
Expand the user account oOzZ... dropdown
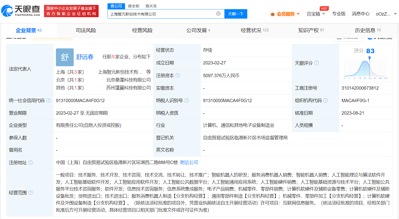(x=395, y=14)
